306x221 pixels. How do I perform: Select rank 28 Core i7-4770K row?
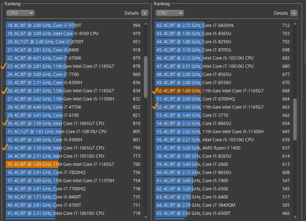click(x=73, y=107)
